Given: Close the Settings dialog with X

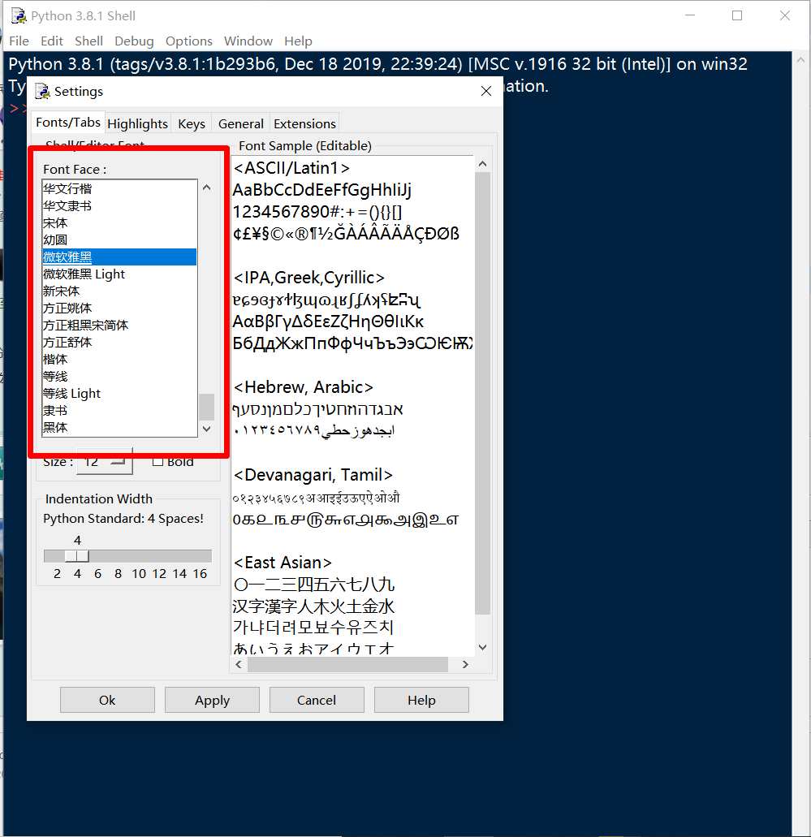Looking at the screenshot, I should coord(486,92).
